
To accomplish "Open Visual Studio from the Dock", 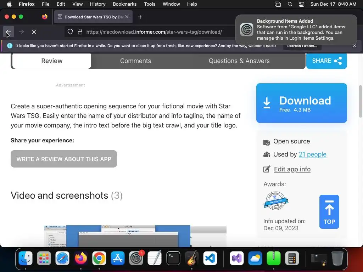I will point(236,258).
